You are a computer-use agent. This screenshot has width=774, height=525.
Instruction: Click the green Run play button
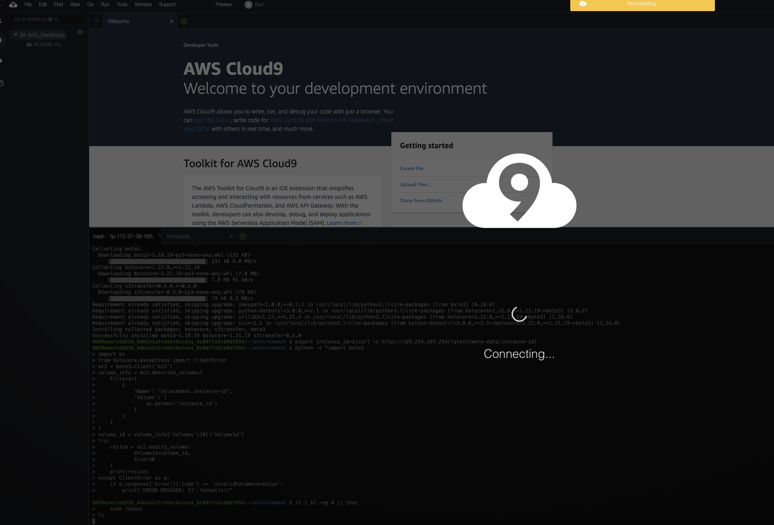[248, 5]
